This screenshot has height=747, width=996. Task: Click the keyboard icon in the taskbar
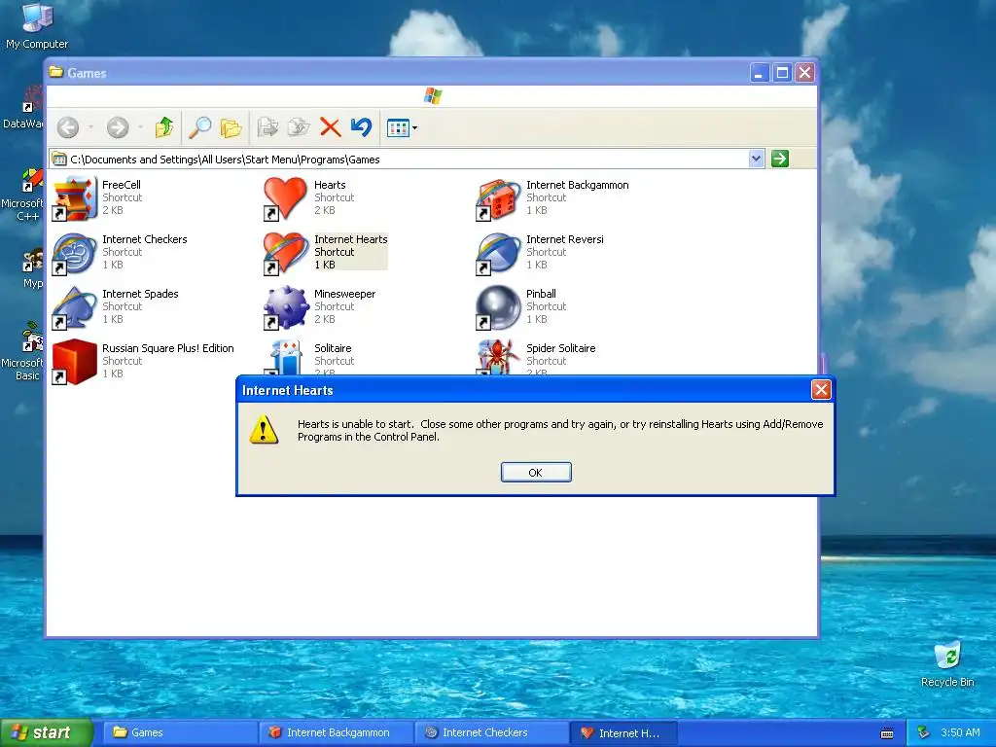[887, 733]
